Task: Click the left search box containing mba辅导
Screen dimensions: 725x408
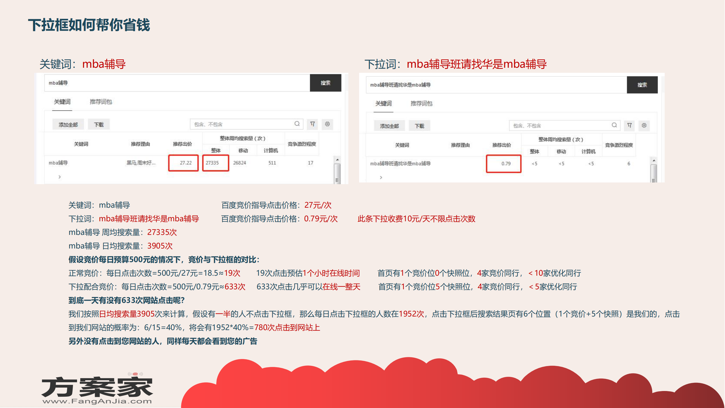Action: pyautogui.click(x=177, y=83)
